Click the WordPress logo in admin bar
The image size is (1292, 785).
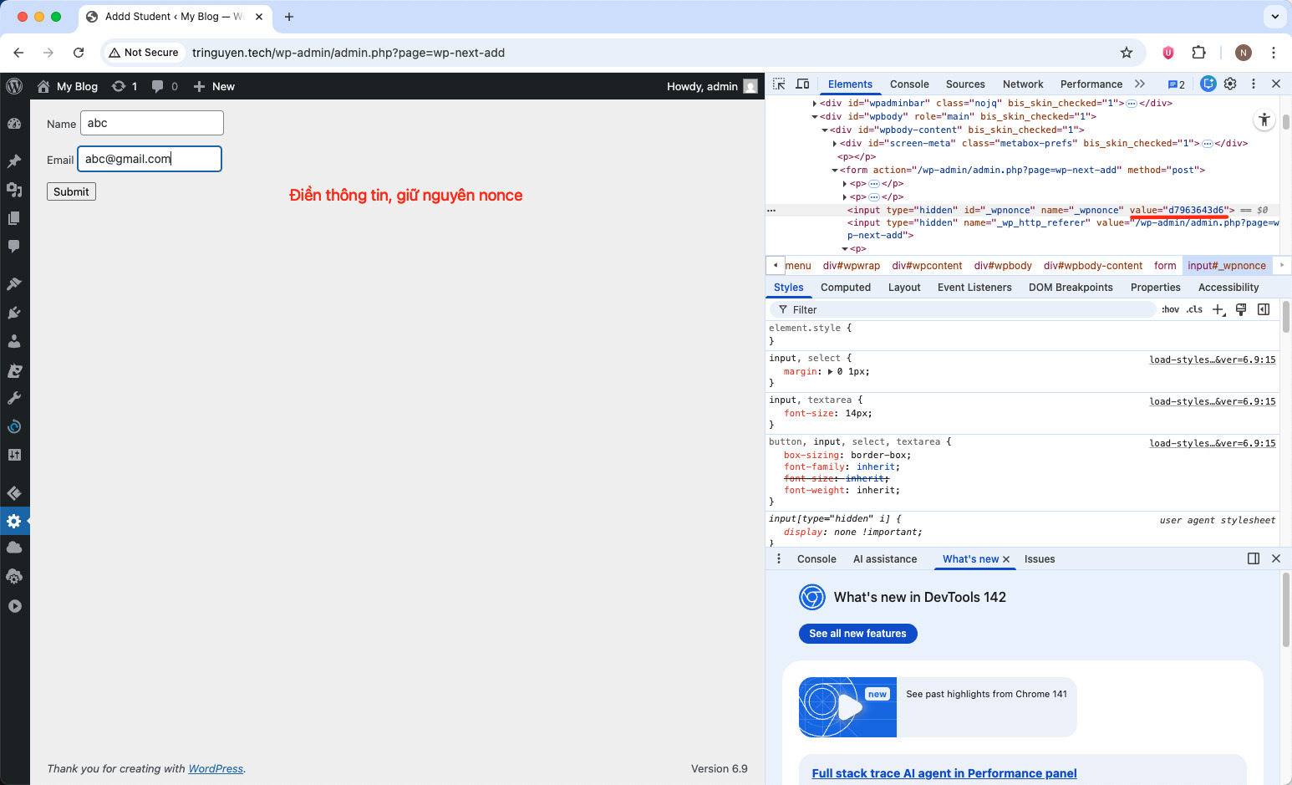click(14, 86)
